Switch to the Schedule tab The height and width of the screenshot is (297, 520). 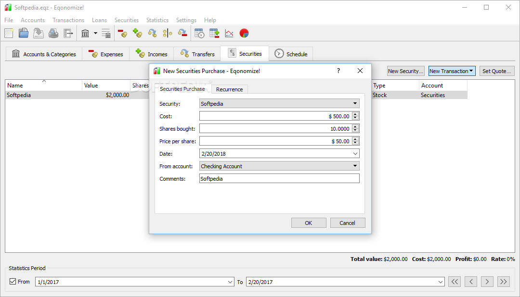(x=291, y=54)
